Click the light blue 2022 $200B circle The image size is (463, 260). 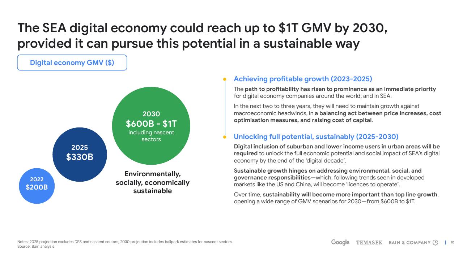click(37, 186)
